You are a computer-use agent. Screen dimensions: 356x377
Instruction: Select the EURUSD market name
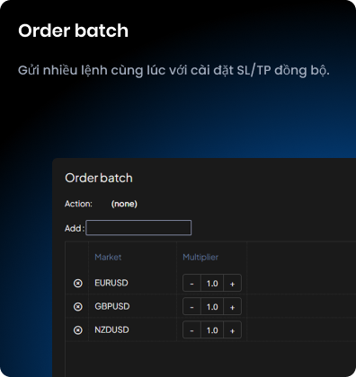click(111, 283)
